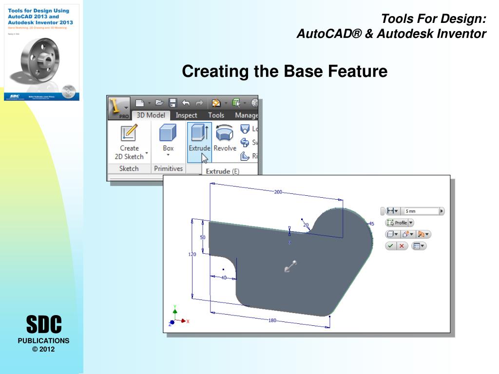The width and height of the screenshot is (499, 374).
Task: Switch to the Inspect ribbon tab
Action: [x=186, y=115]
